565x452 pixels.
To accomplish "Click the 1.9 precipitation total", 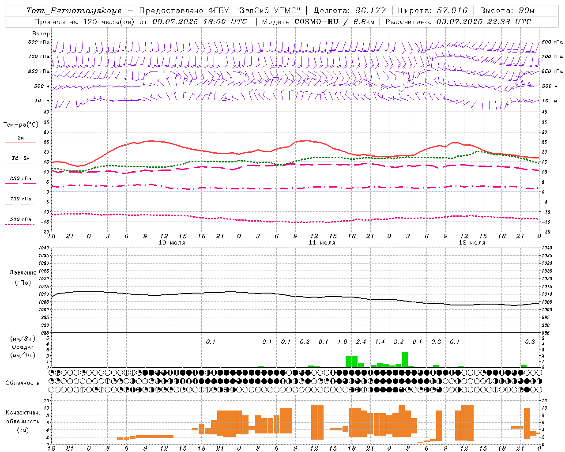I will [342, 342].
